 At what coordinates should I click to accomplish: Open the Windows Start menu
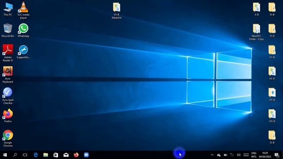click(x=5, y=155)
